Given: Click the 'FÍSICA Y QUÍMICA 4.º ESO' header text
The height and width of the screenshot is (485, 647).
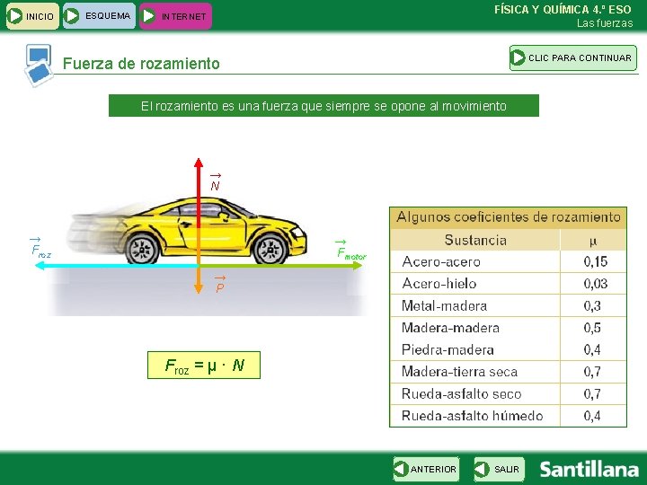Looking at the screenshot, I should (x=563, y=10).
